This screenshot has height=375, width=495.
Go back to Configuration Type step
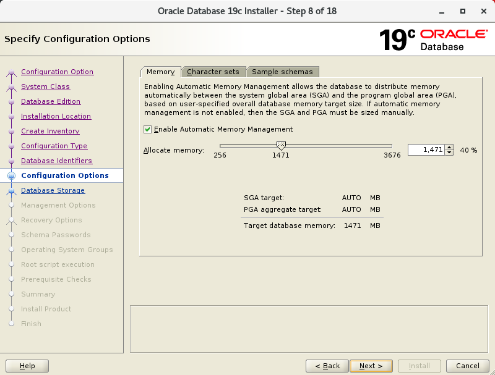54,146
